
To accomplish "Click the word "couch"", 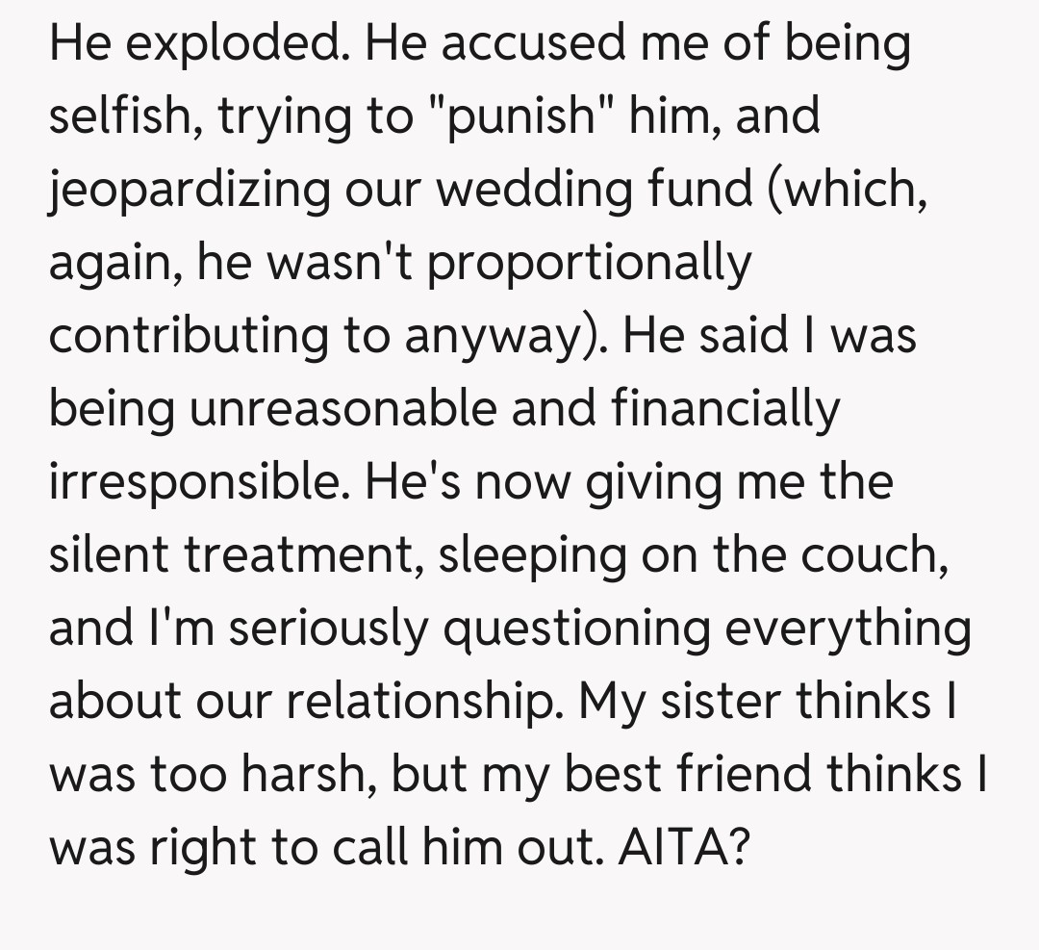I will tap(881, 556).
